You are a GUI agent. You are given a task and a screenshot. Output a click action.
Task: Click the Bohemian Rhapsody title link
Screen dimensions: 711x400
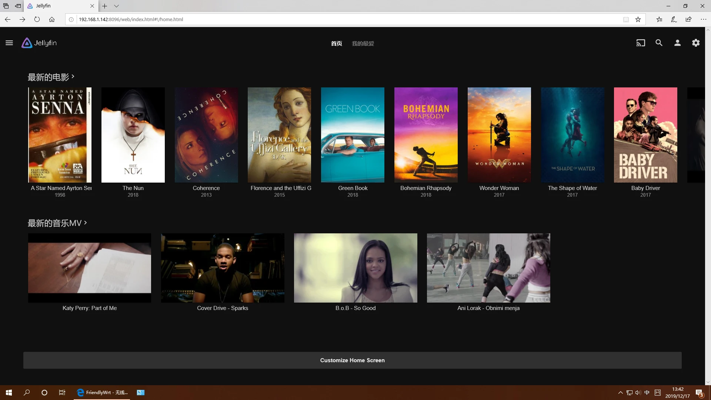coord(426,188)
